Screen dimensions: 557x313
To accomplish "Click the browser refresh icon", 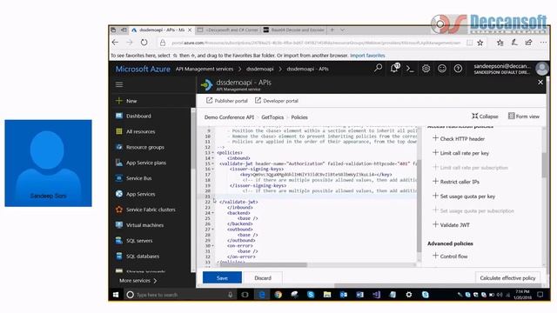I will coord(144,43).
